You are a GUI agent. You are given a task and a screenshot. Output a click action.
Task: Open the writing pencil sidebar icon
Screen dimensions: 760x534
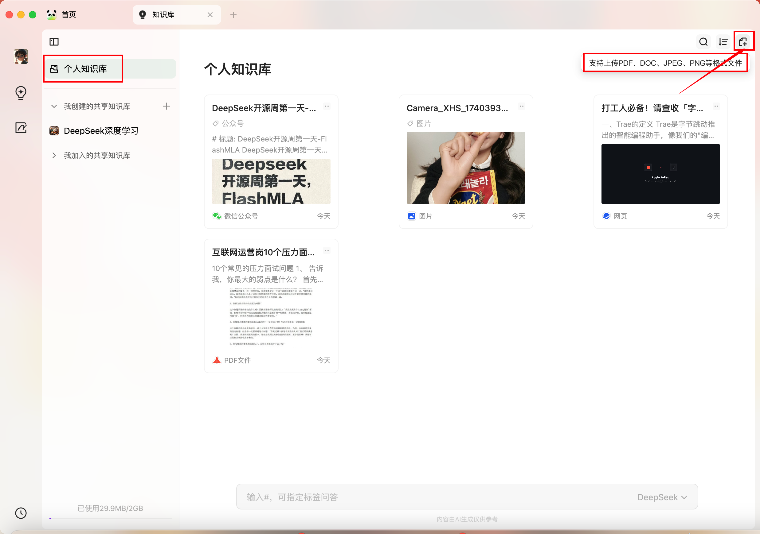pos(21,128)
